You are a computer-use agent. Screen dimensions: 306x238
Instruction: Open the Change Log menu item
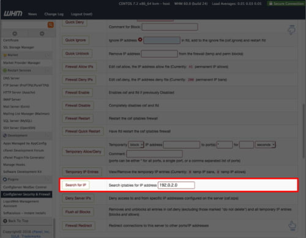(54, 14)
